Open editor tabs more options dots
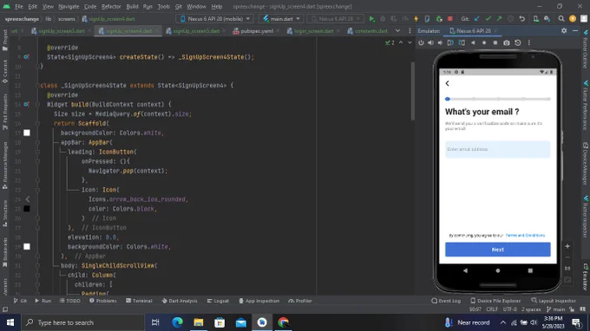 pyautogui.click(x=410, y=31)
